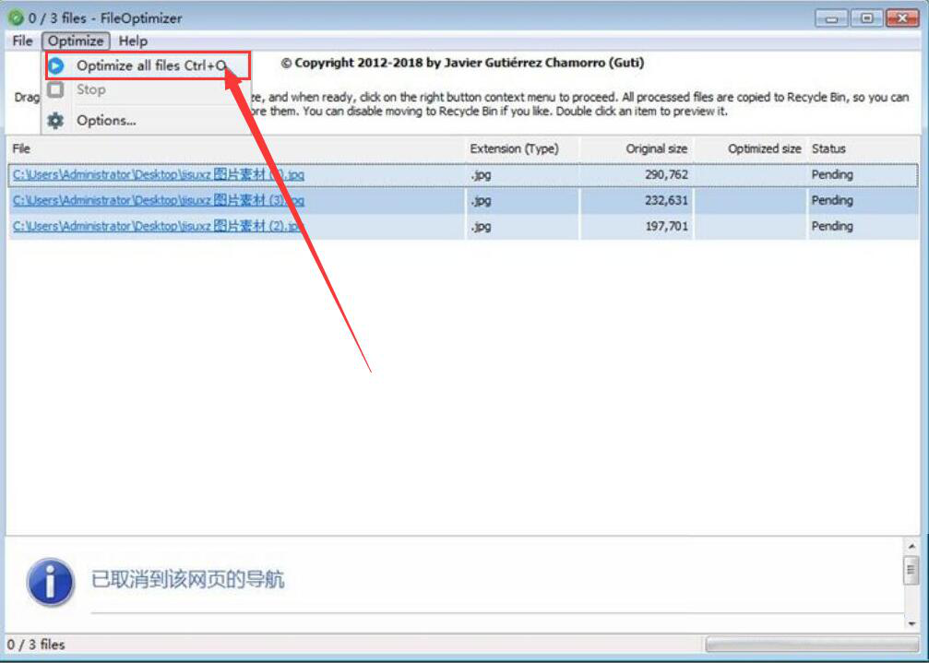The height and width of the screenshot is (663, 929).
Task: Close the open Optimize menu header
Action: pyautogui.click(x=76, y=41)
